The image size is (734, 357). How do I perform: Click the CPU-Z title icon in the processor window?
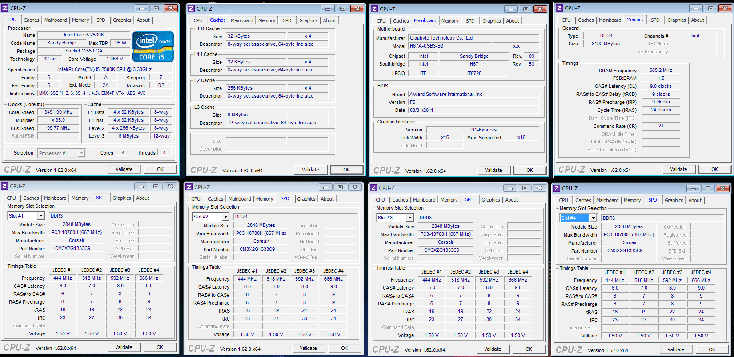point(5,8)
